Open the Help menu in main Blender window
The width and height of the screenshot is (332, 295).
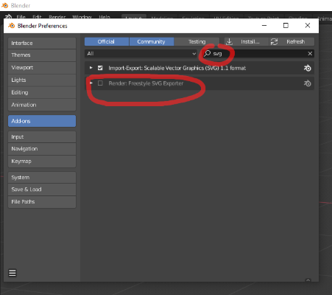pyautogui.click(x=105, y=17)
